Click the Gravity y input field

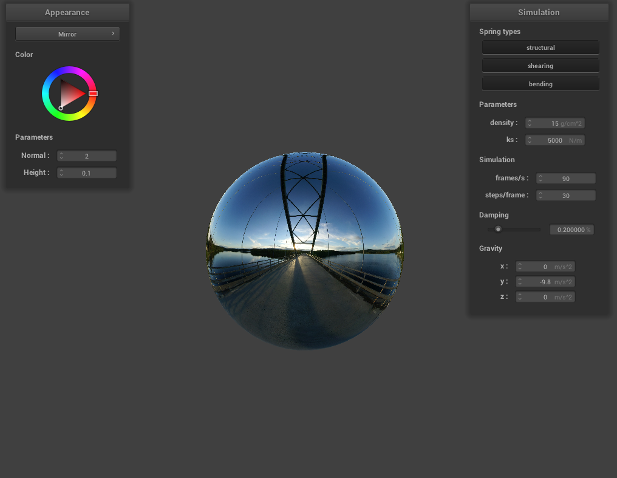(x=545, y=282)
